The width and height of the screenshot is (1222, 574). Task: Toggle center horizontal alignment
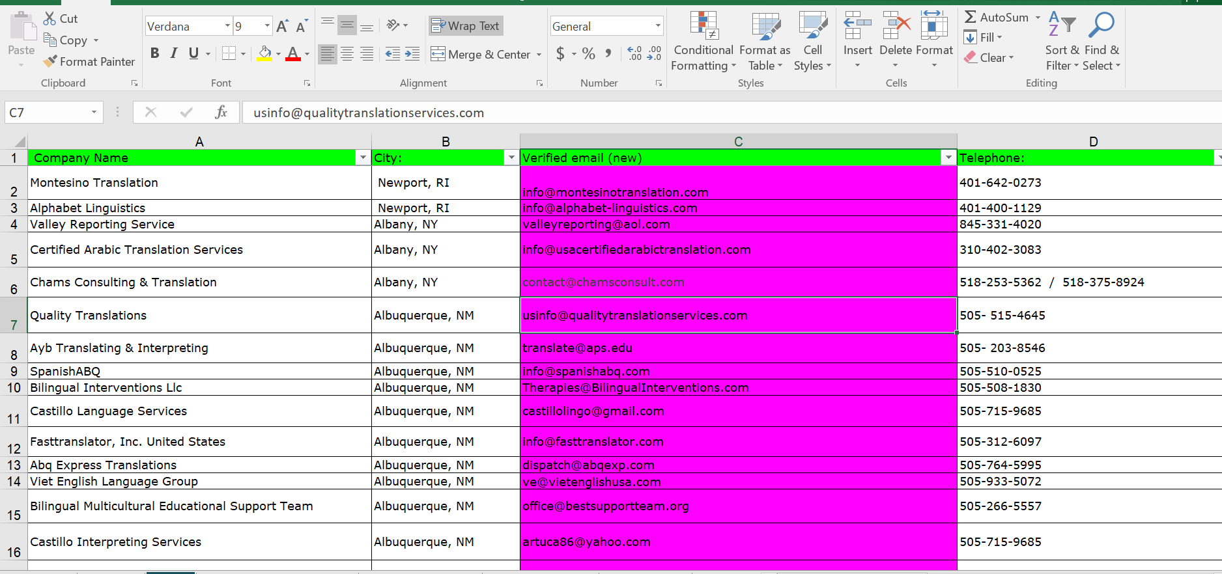pyautogui.click(x=347, y=54)
